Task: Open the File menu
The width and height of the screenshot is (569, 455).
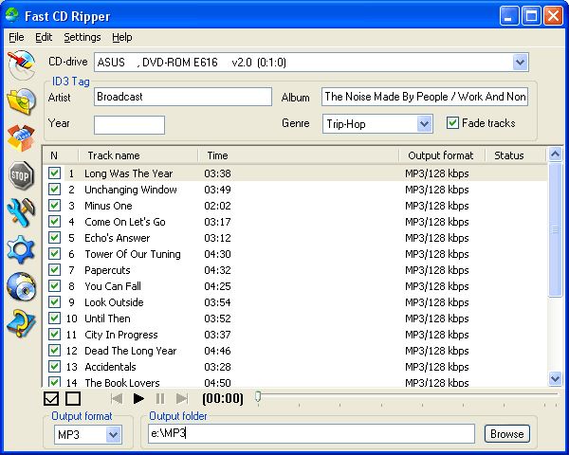Action: coord(16,37)
